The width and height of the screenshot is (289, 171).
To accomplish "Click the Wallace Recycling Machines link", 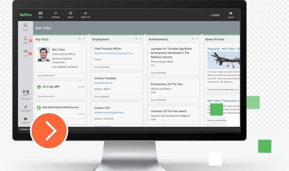I will (x=109, y=112).
